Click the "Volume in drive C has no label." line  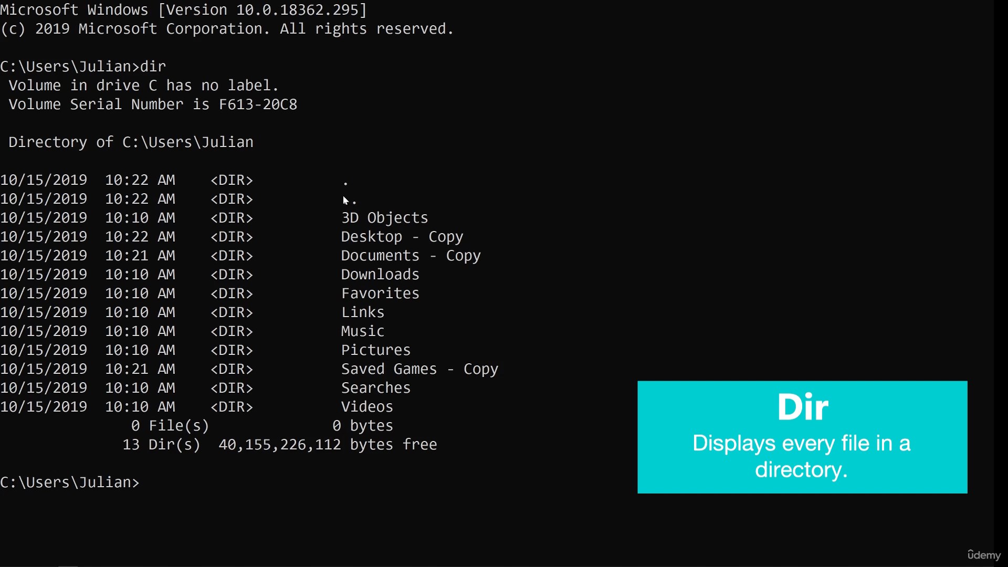144,86
